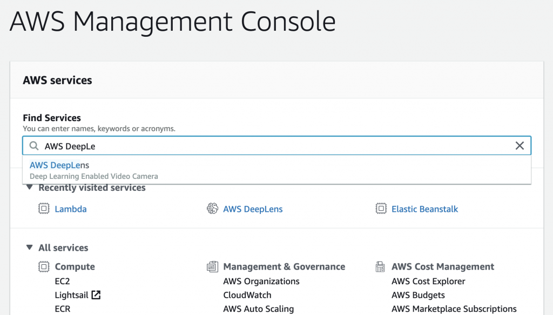
Task: Click the All services heading text
Action: (x=64, y=247)
